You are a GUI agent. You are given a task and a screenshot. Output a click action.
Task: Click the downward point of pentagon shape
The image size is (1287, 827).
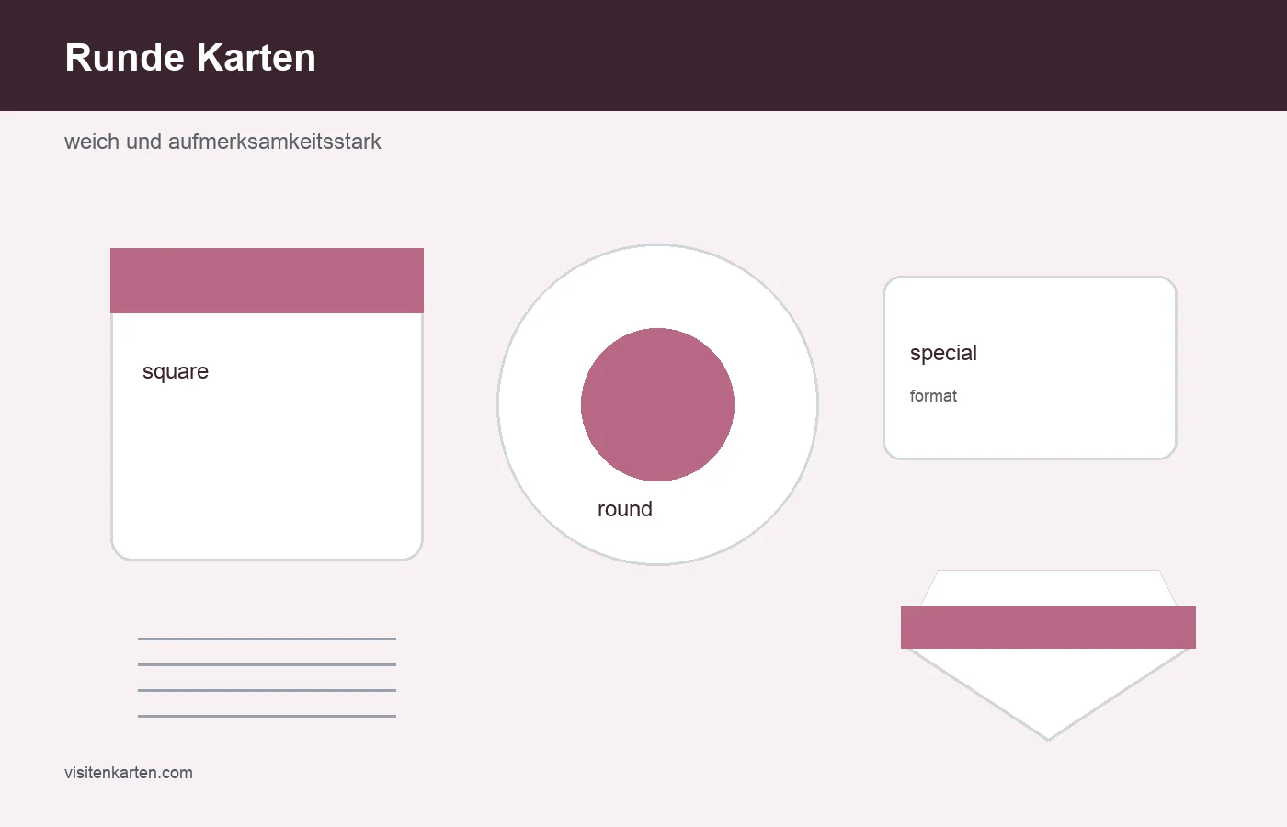pyautogui.click(x=1048, y=731)
